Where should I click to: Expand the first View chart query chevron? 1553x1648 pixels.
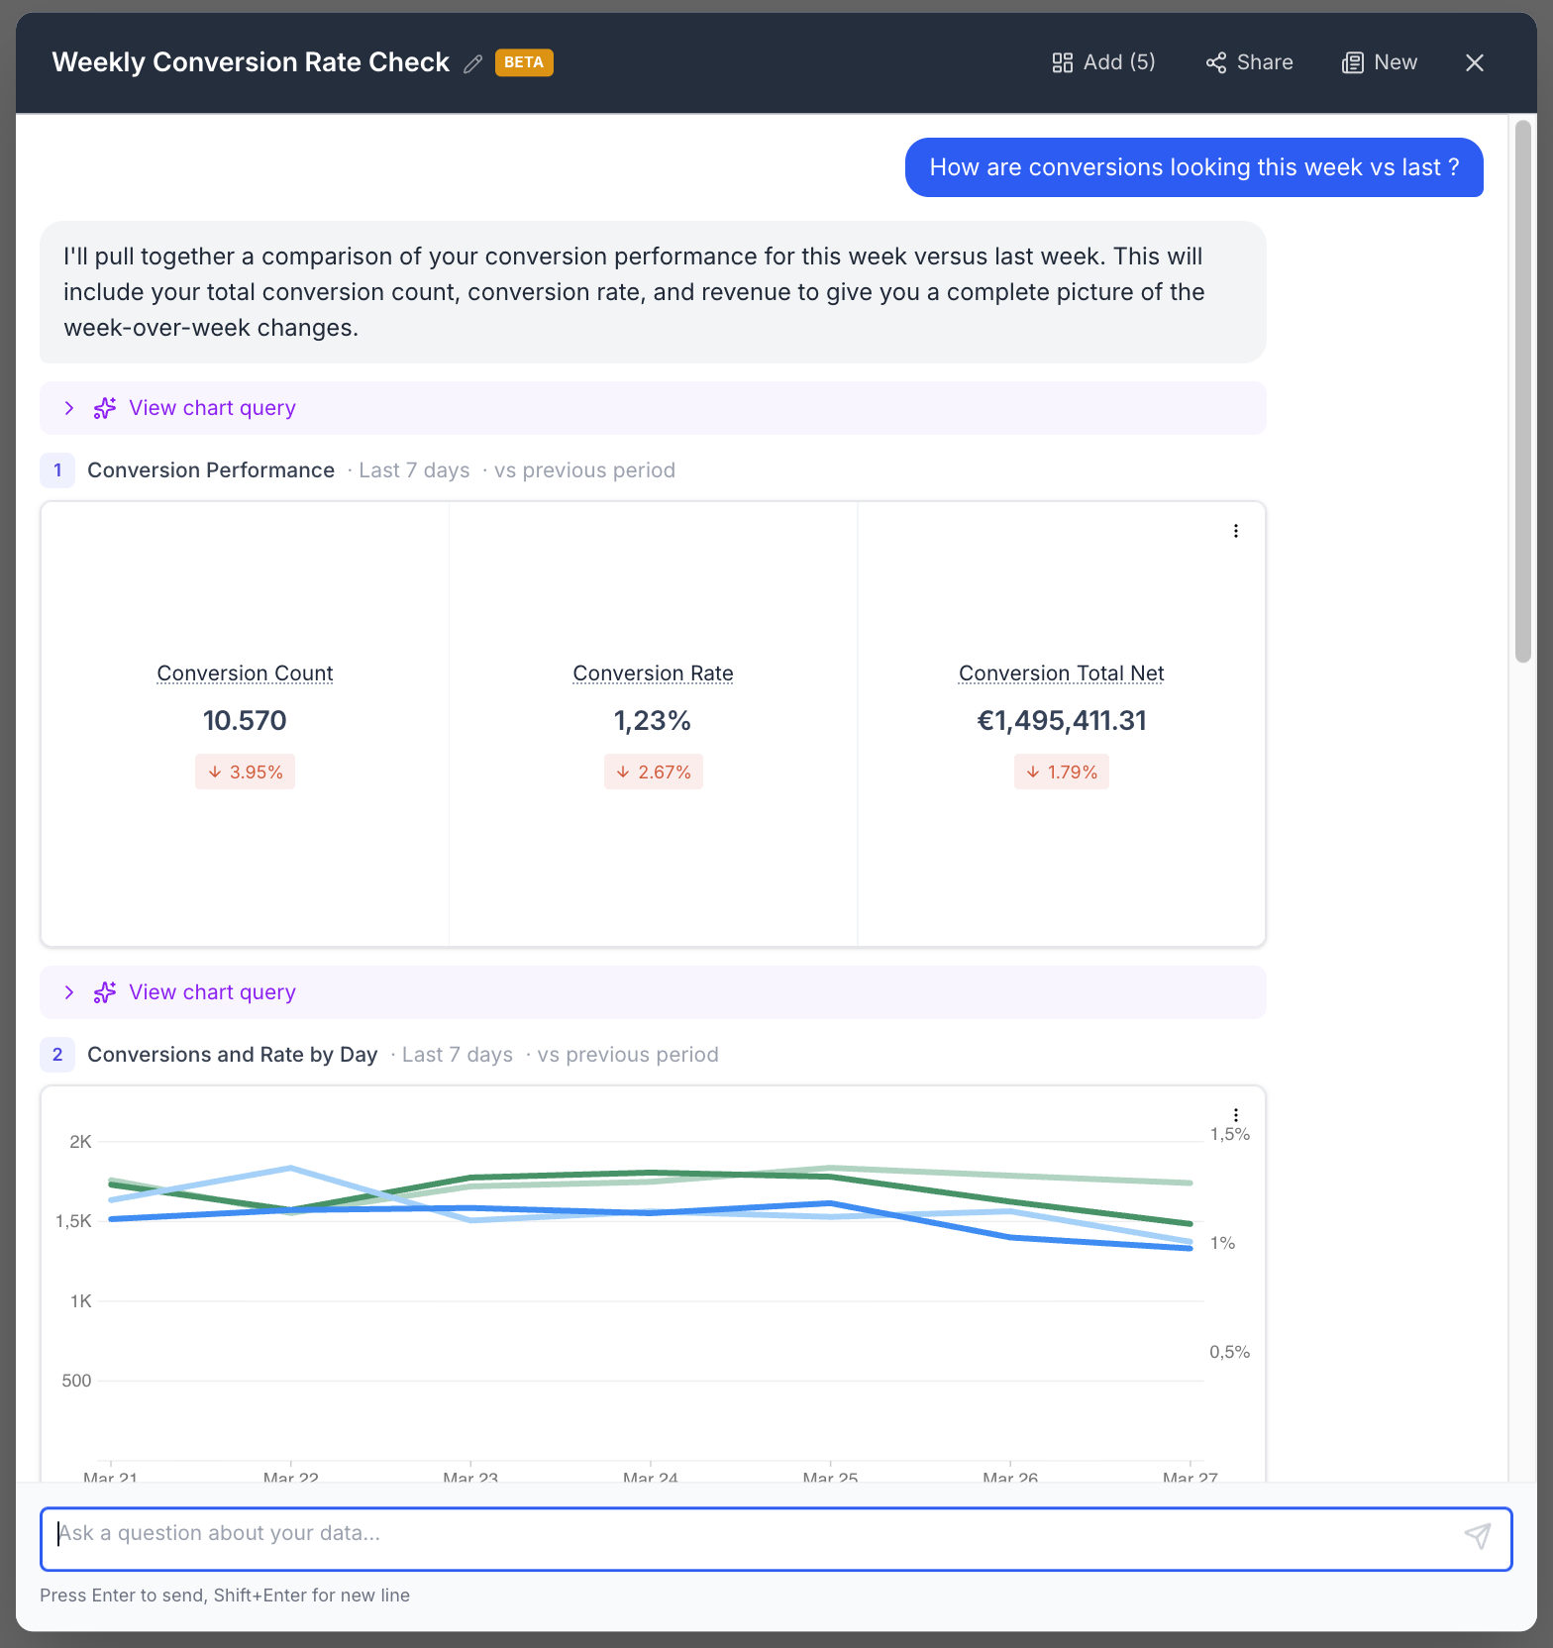(68, 408)
